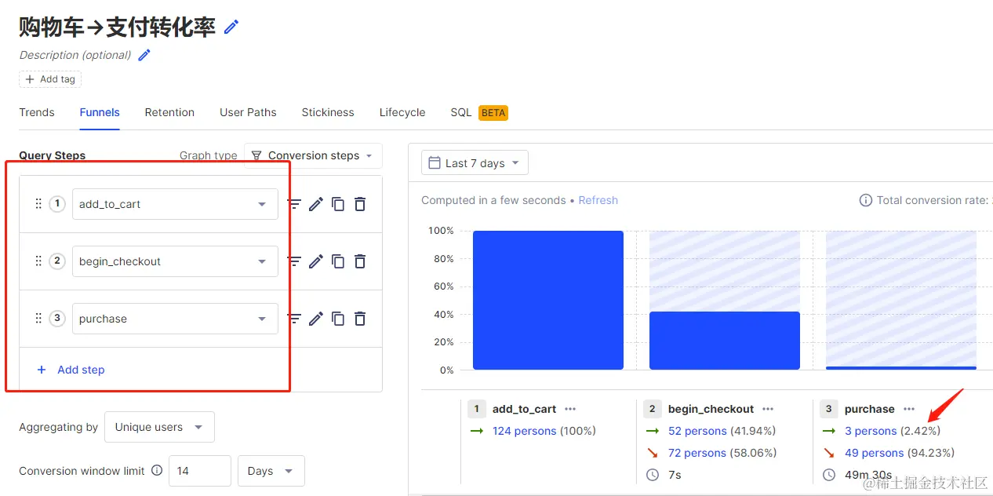Delete the add_to_cart step
Screen dimensions: 993x496
click(x=360, y=204)
